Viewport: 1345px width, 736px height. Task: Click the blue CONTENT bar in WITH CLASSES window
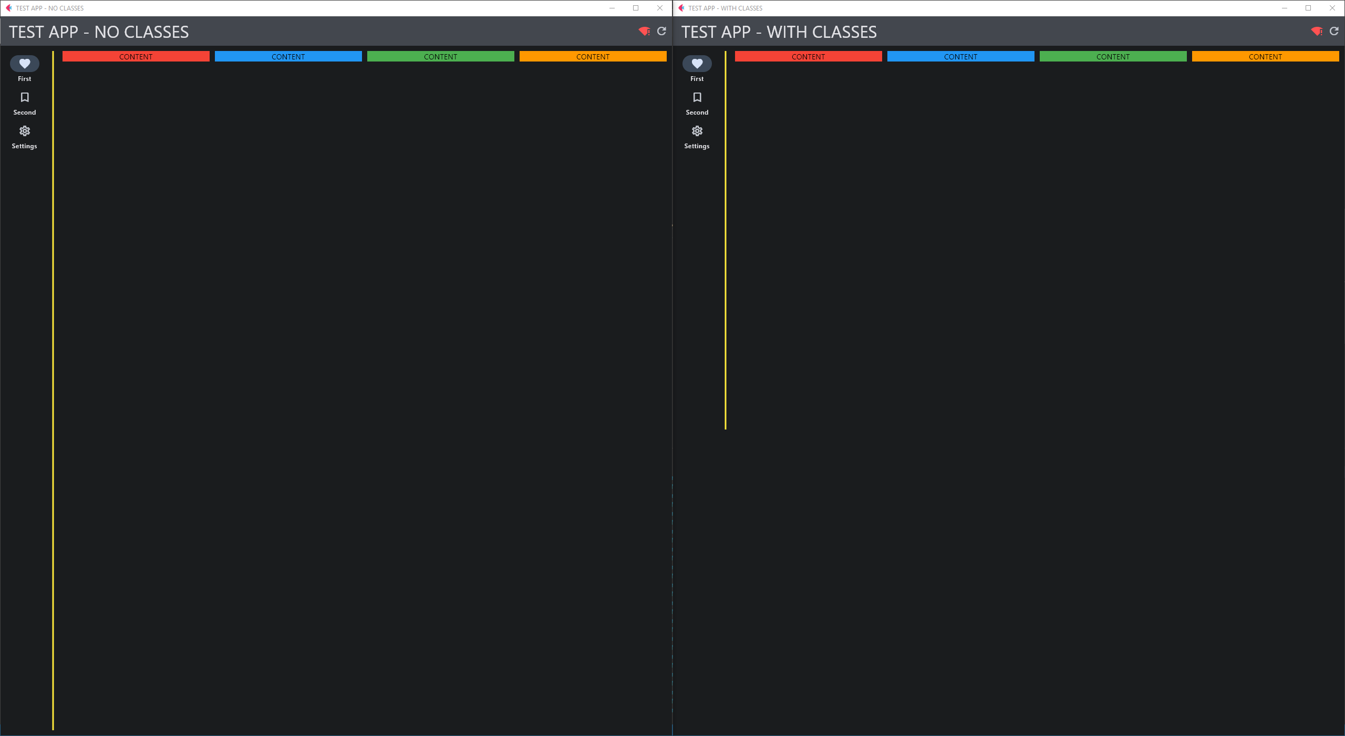tap(960, 56)
